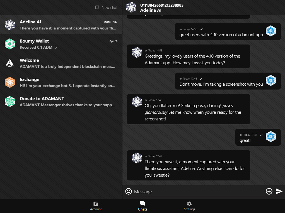Click the address U11138426591213238985 in header

pyautogui.click(x=162, y=5)
